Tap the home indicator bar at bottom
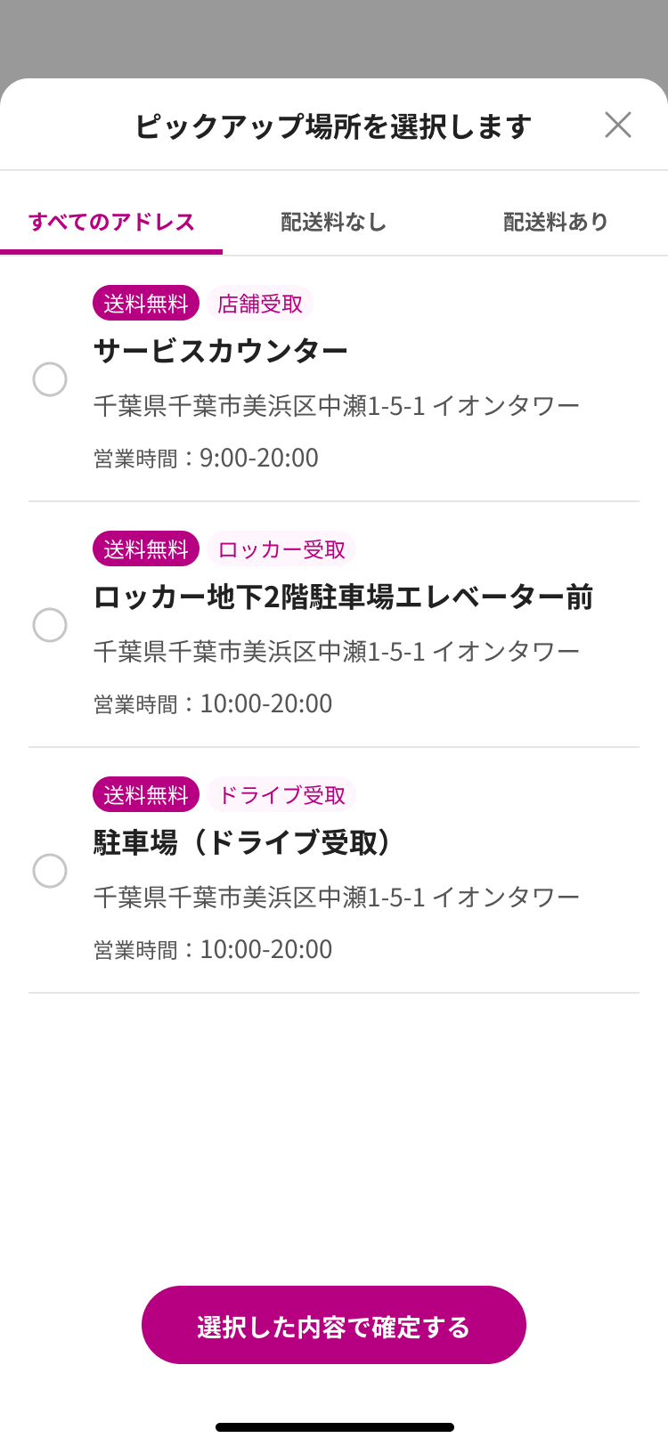Viewport: 668px width, 1446px height. coord(334,1427)
